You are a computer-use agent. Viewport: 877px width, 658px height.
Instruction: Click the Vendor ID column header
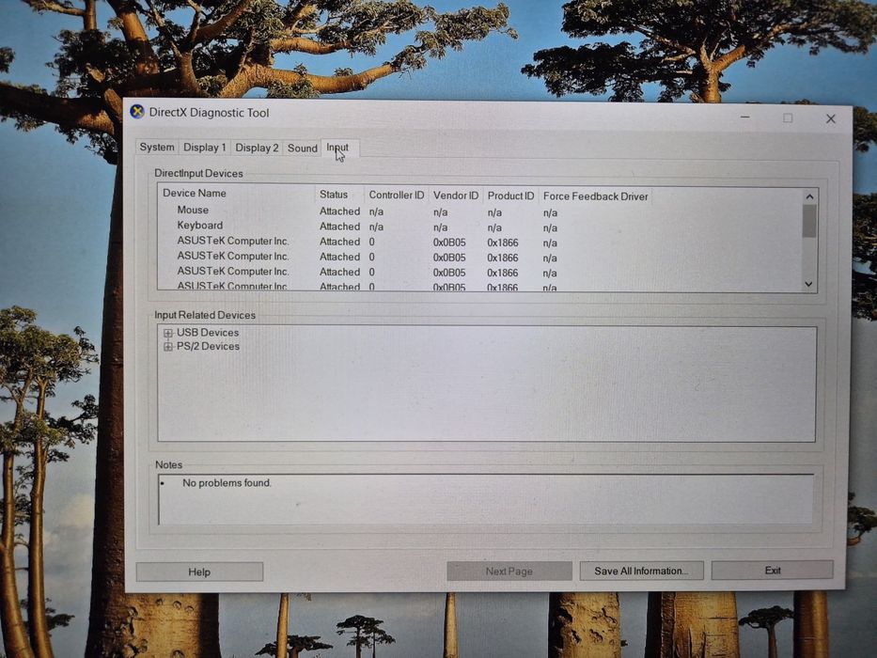pyautogui.click(x=455, y=196)
